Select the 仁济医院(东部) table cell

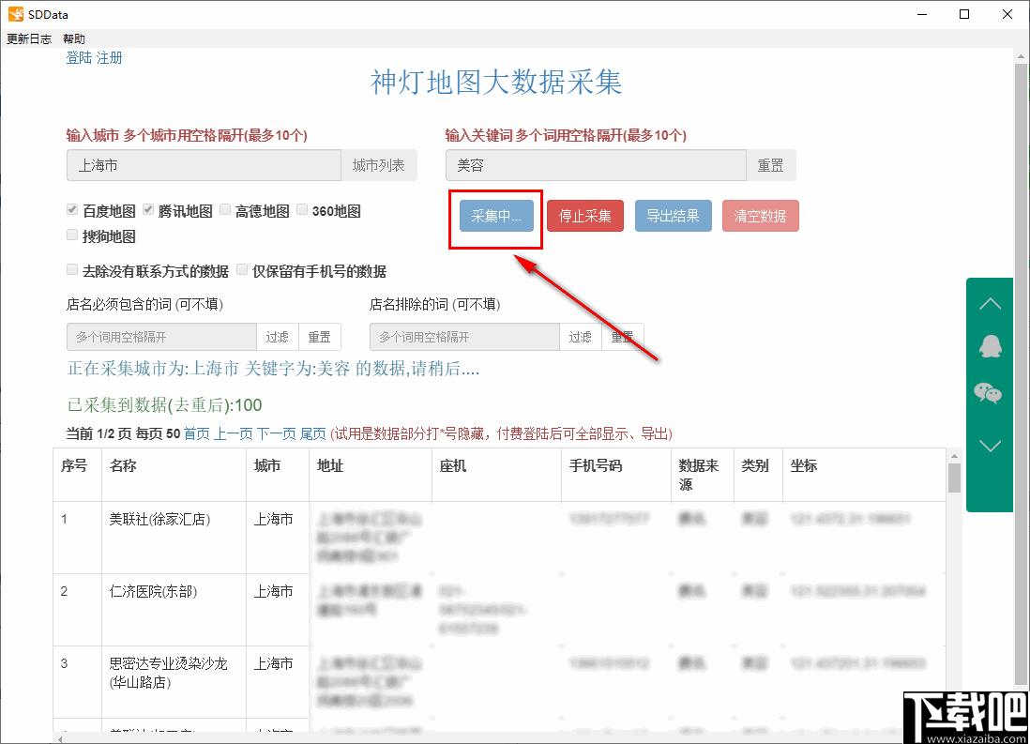(x=174, y=610)
